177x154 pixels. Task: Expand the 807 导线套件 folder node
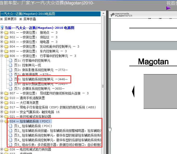coord(2,93)
